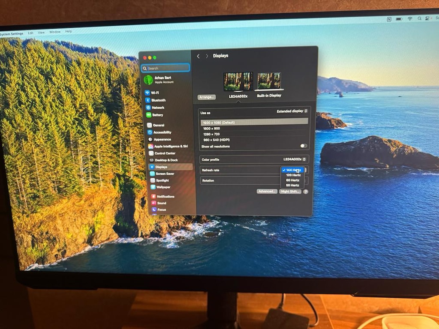
Task: Open Spotlight settings in the sidebar
Action: tap(160, 180)
